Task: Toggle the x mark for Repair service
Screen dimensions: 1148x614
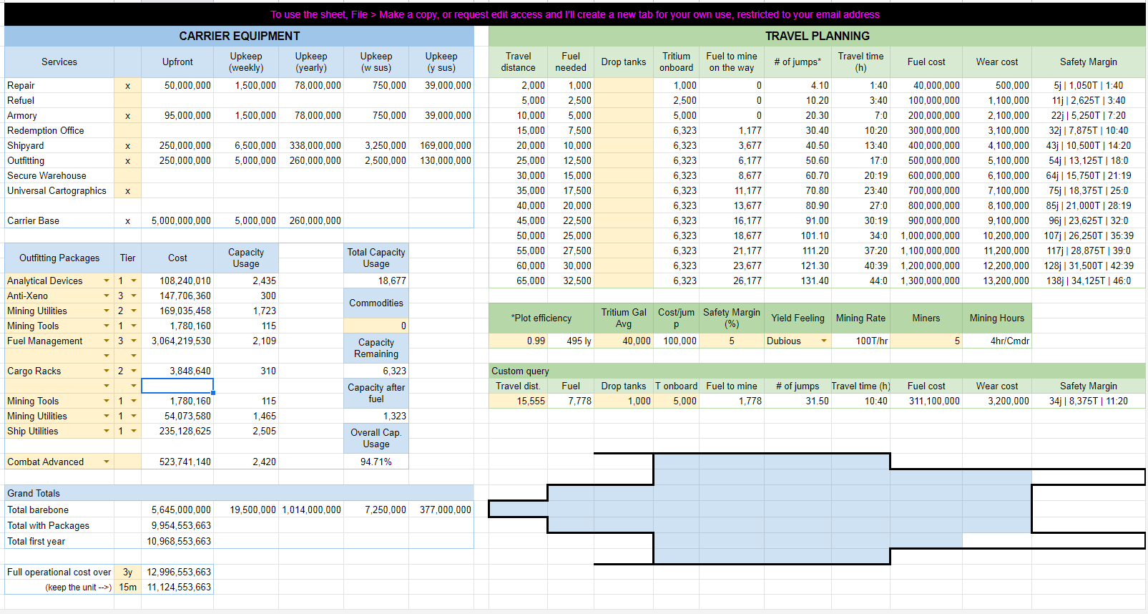Action: (x=127, y=86)
